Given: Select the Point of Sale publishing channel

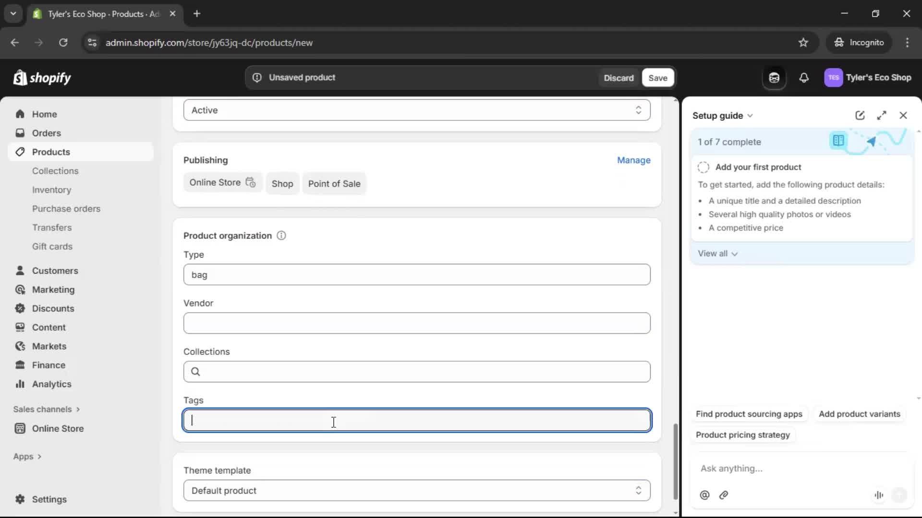Looking at the screenshot, I should (x=334, y=184).
